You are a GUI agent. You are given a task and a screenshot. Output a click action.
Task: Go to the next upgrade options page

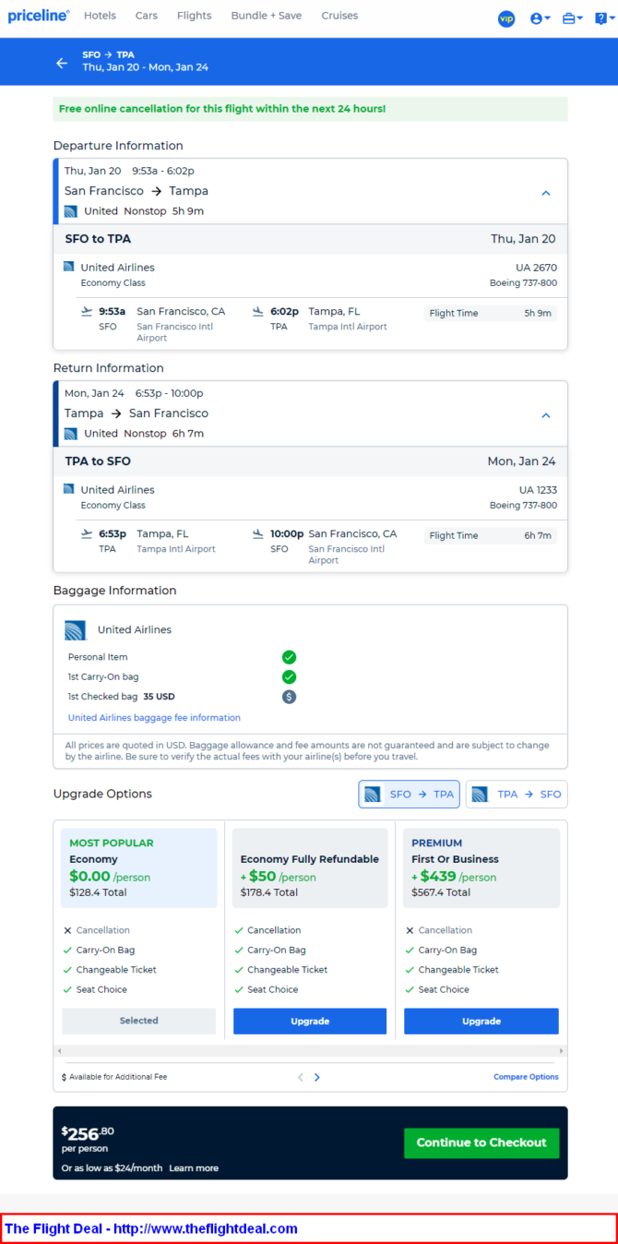pyautogui.click(x=317, y=1077)
